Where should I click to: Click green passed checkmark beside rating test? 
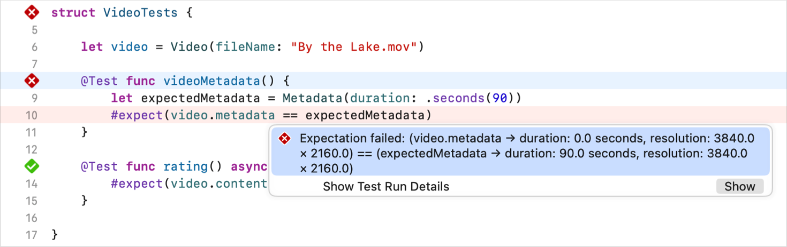[x=33, y=166]
